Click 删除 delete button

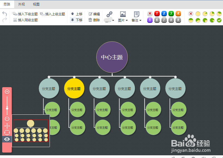[x=94, y=20]
